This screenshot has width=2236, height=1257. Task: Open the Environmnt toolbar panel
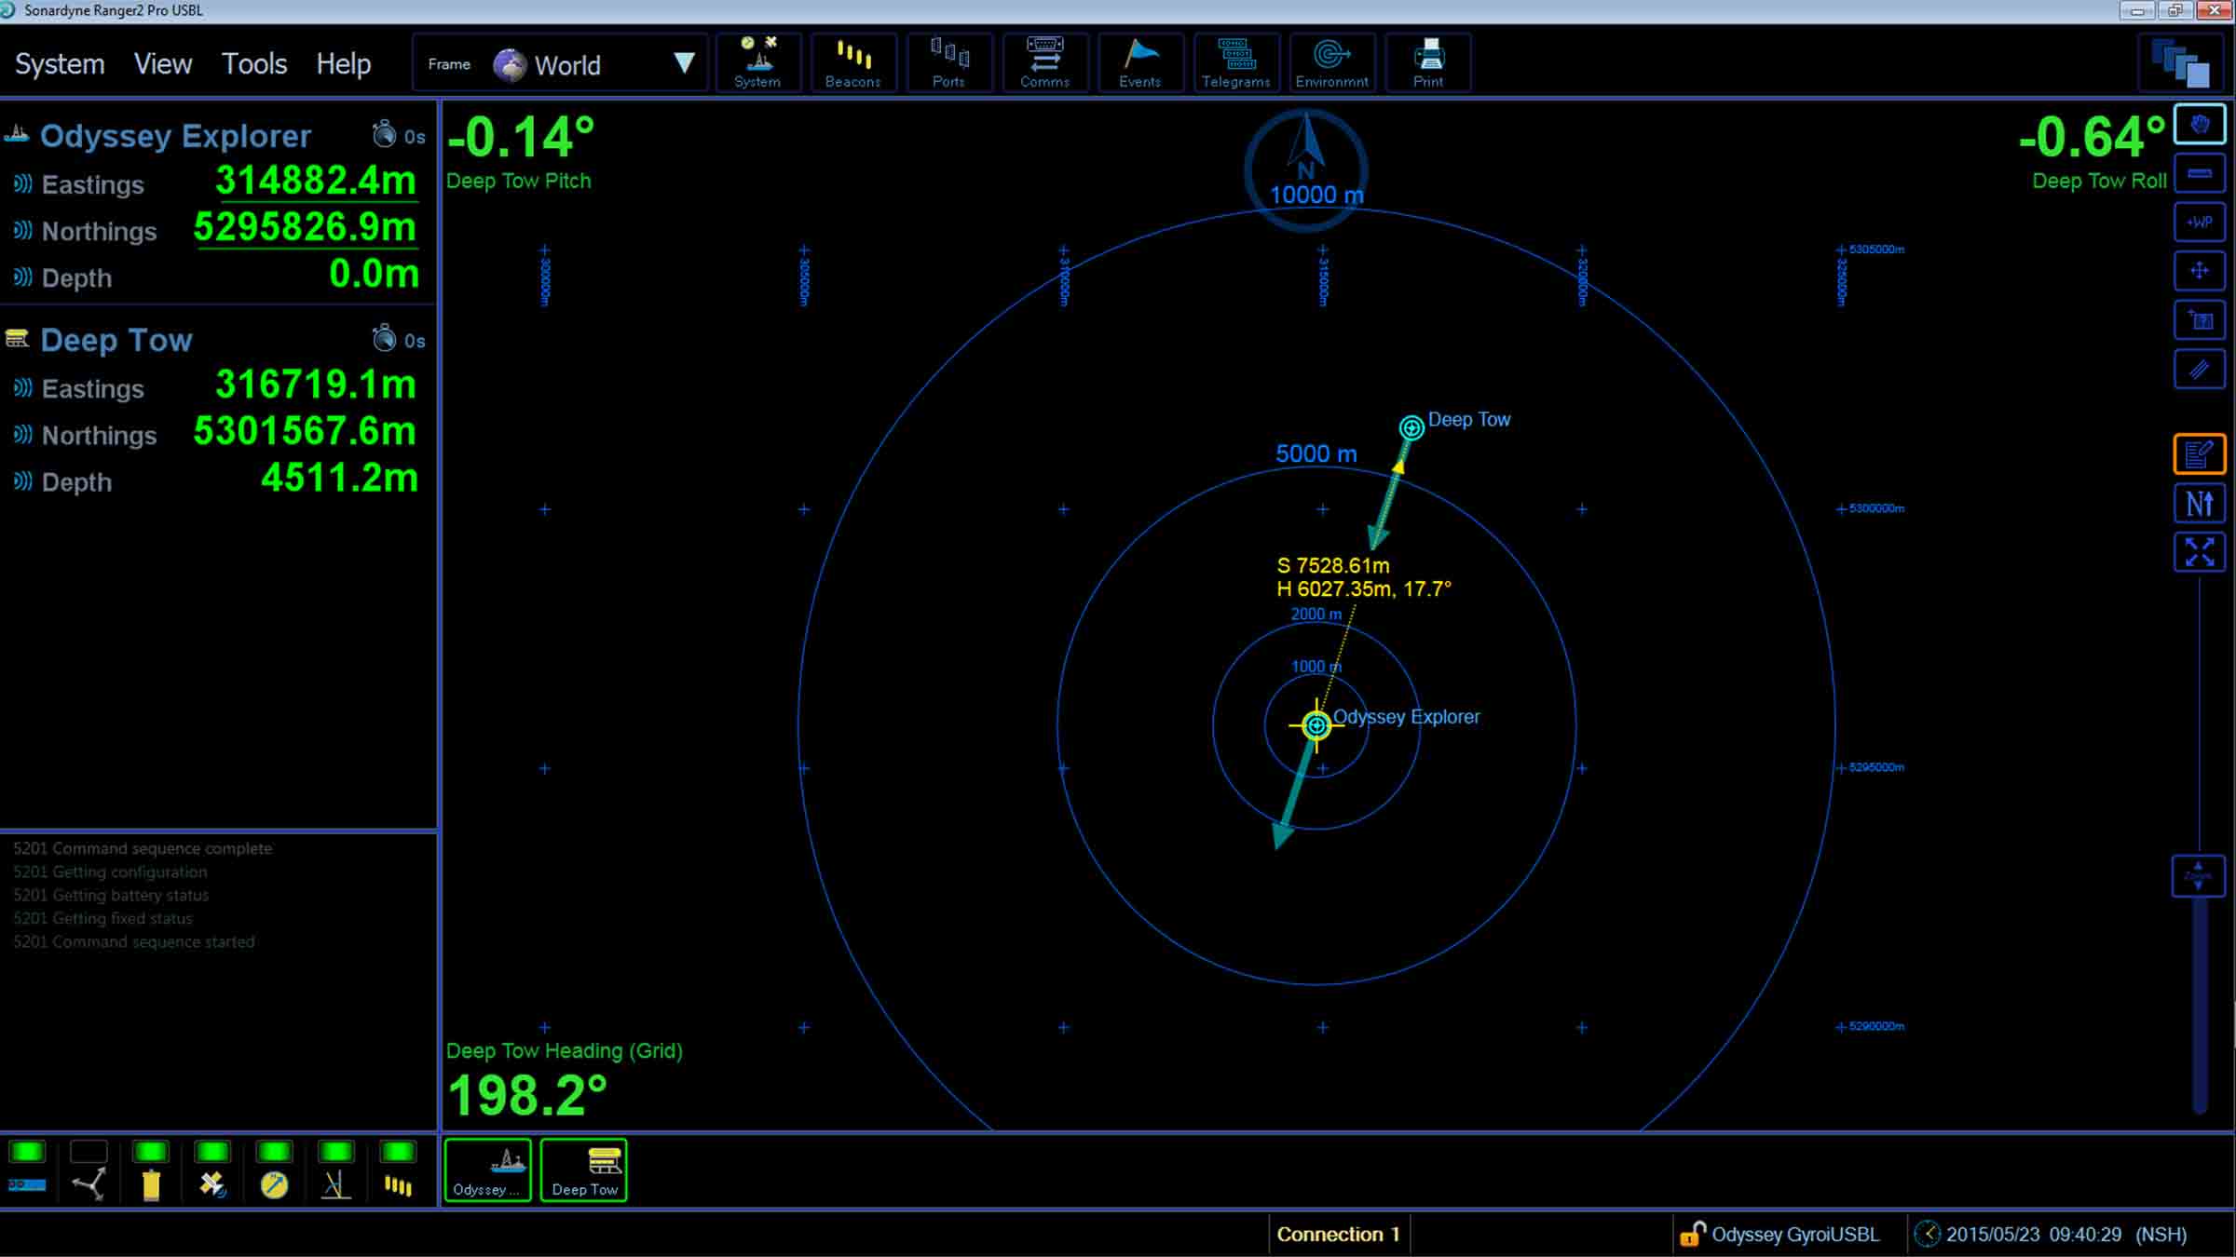1332,63
